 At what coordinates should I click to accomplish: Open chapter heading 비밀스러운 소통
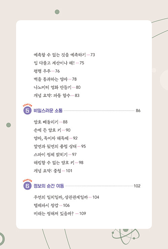click(48, 110)
